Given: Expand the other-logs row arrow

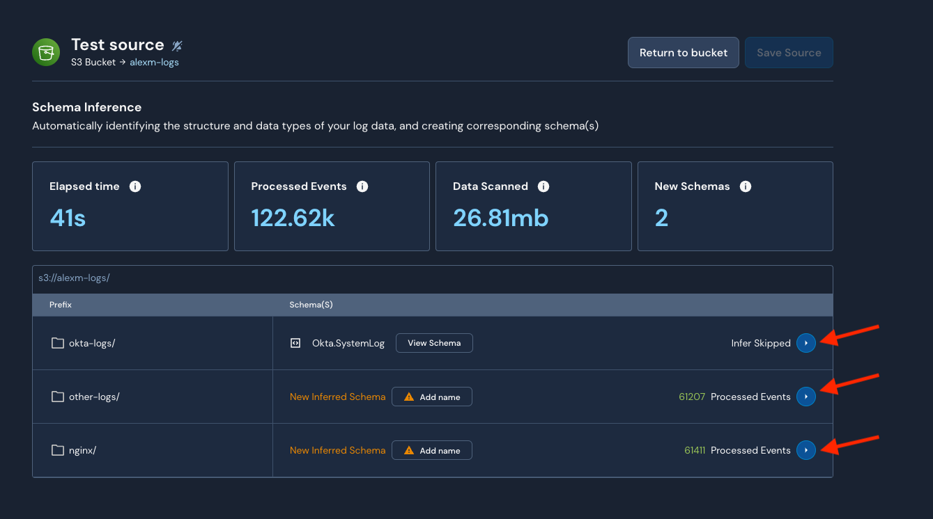Looking at the screenshot, I should point(805,397).
